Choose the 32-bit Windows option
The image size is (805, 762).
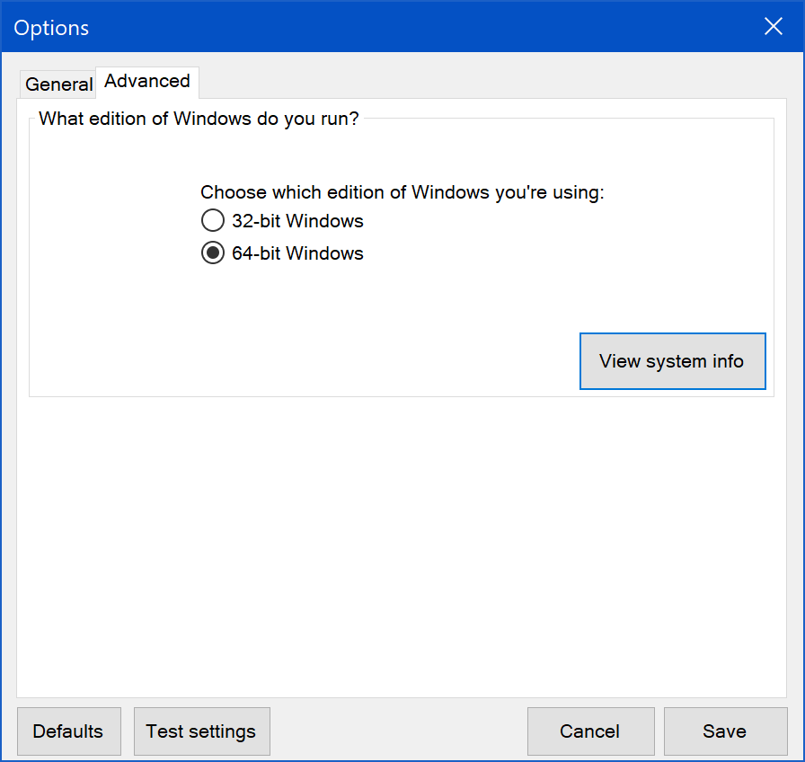pos(282,221)
